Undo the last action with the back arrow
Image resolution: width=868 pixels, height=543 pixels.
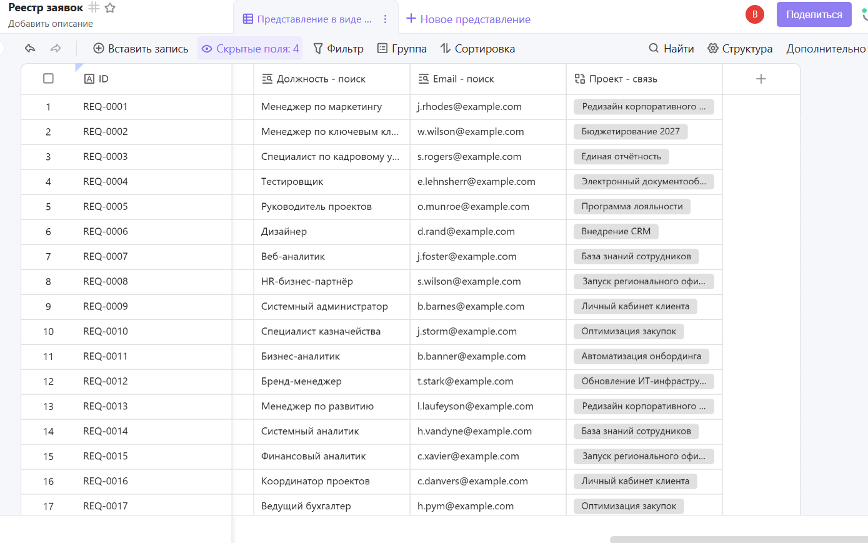click(x=30, y=49)
